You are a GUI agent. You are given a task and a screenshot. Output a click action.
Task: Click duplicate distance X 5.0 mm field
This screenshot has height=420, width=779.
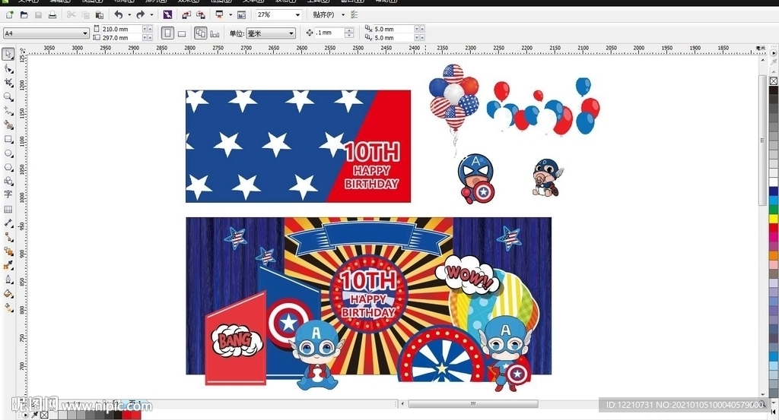(393, 30)
